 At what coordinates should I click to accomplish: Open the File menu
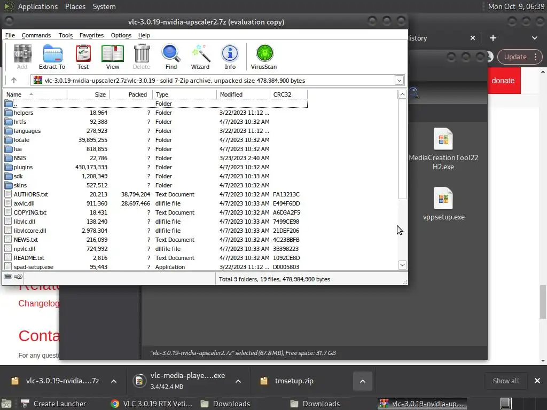10,35
